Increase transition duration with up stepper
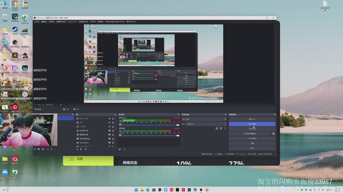Viewport: 343px width, 193px height. pyautogui.click(x=225, y=123)
